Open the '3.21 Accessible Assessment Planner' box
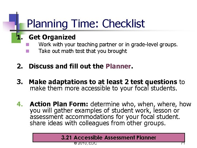 [109, 138]
